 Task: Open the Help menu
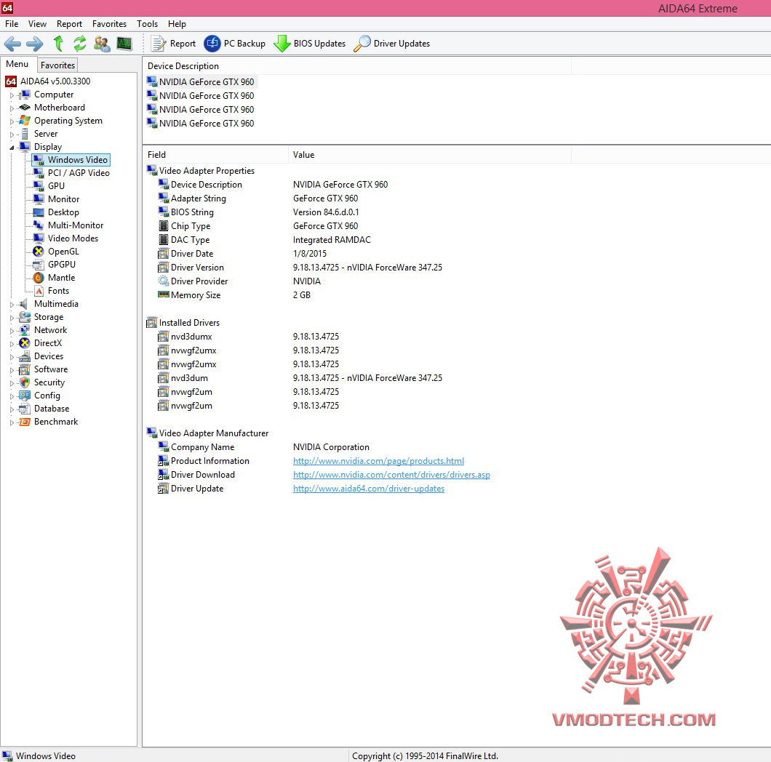click(x=177, y=23)
